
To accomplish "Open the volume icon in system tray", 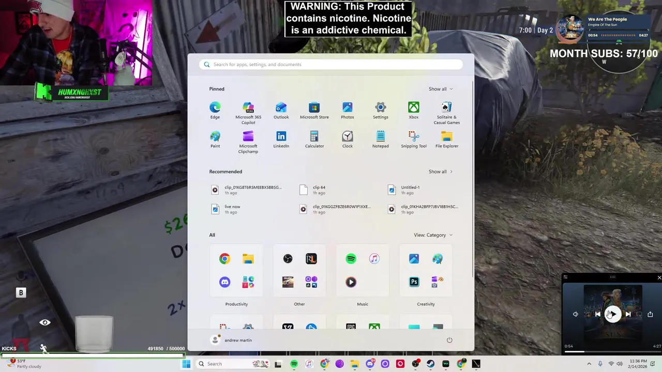I will (x=620, y=364).
